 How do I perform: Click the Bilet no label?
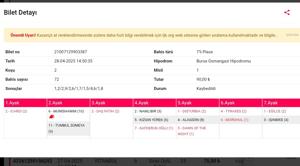pos(12,52)
